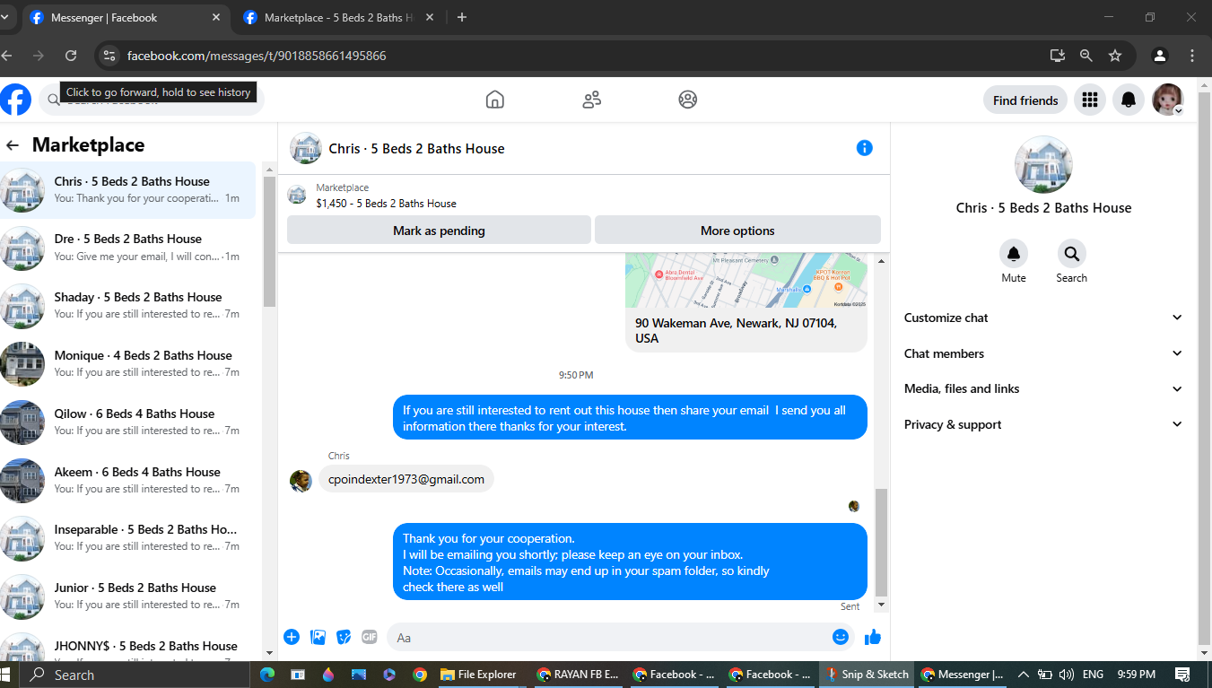The height and width of the screenshot is (688, 1212).
Task: Click Chris sender avatar beside email message
Action: 301,481
